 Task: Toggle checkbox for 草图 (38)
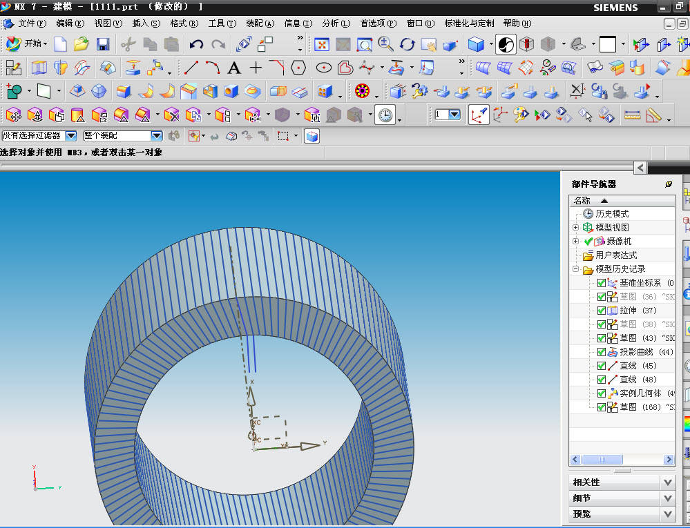pyautogui.click(x=602, y=324)
